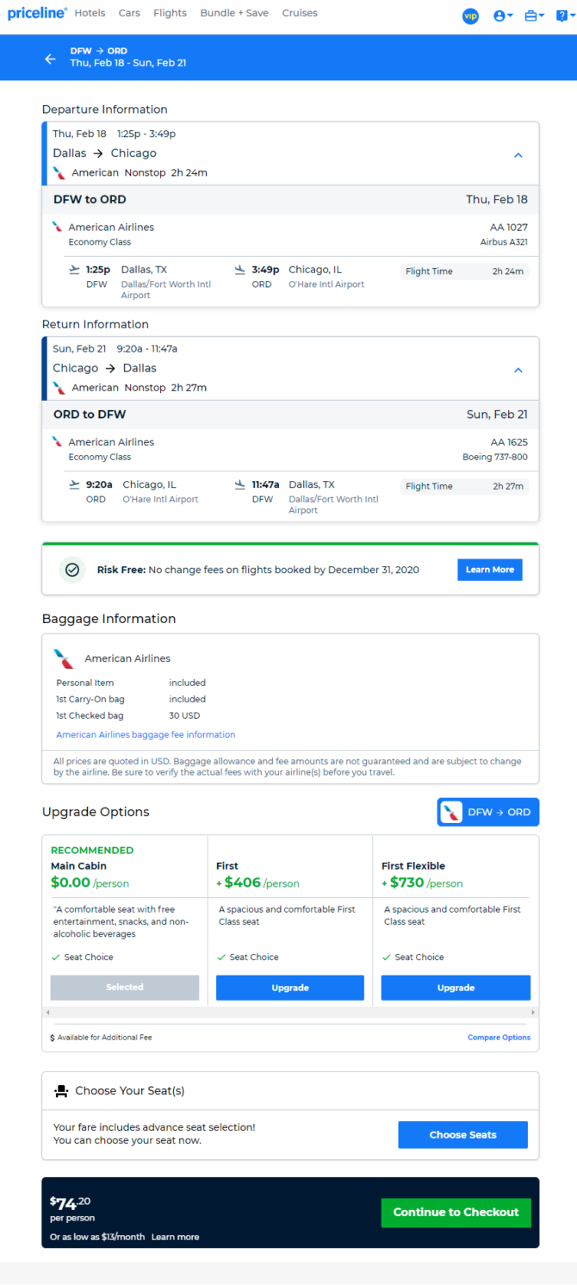Click the American Airlines icon in DFW to ORD details
The image size is (577, 1285).
[58, 228]
